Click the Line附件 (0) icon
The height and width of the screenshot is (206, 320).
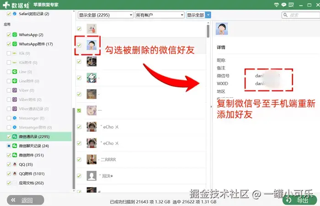[15, 81]
